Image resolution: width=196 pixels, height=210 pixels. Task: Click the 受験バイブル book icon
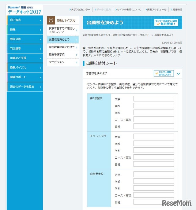coord(51,20)
